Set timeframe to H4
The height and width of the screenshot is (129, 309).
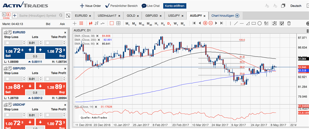(x=163, y=23)
